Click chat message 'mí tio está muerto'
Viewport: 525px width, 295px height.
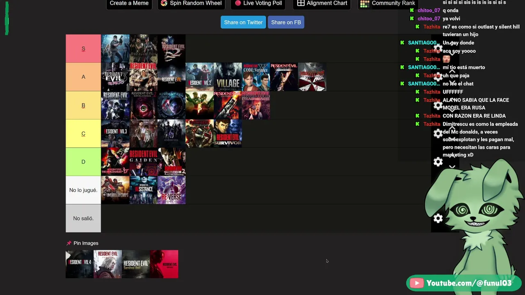[x=463, y=67]
